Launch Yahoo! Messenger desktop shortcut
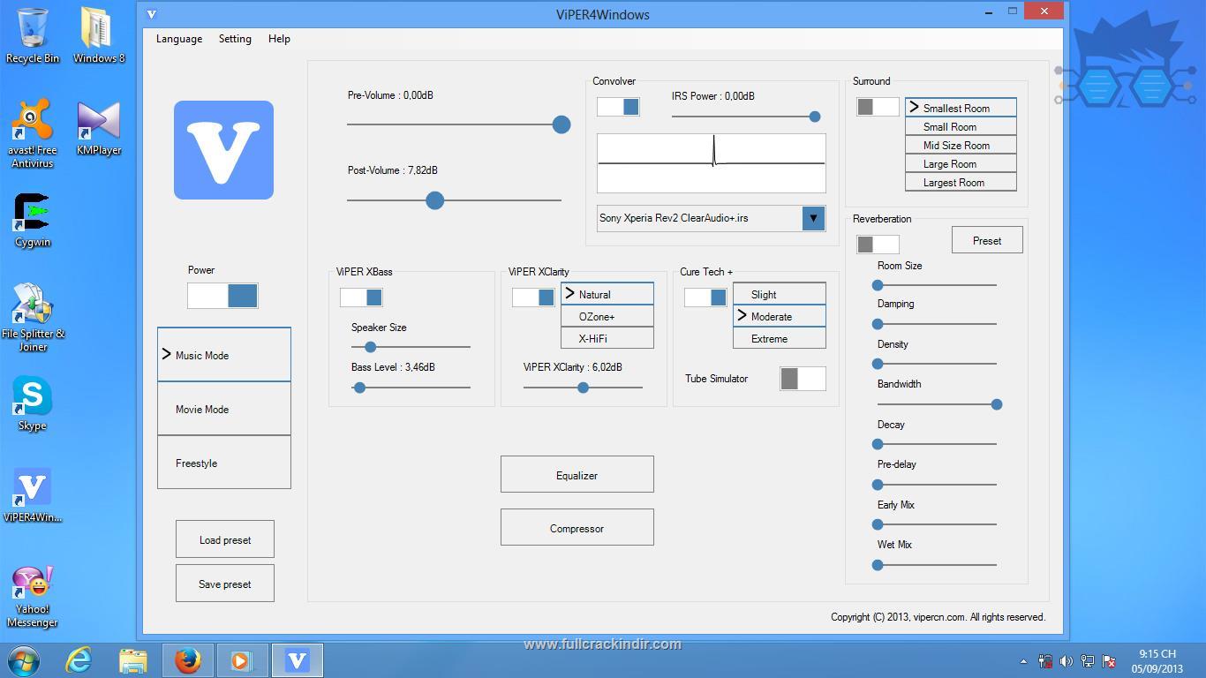This screenshot has height=678, width=1206. point(33,597)
